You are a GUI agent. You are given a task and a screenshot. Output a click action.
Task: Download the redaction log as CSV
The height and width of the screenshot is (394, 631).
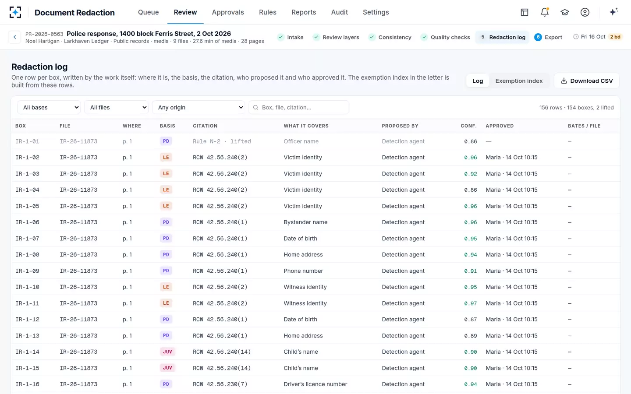pyautogui.click(x=587, y=81)
